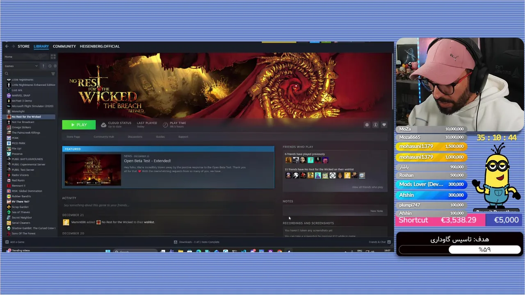Select PUBG: BATTLEGROUNDS in list
The width and height of the screenshot is (525, 295).
(x=27, y=159)
